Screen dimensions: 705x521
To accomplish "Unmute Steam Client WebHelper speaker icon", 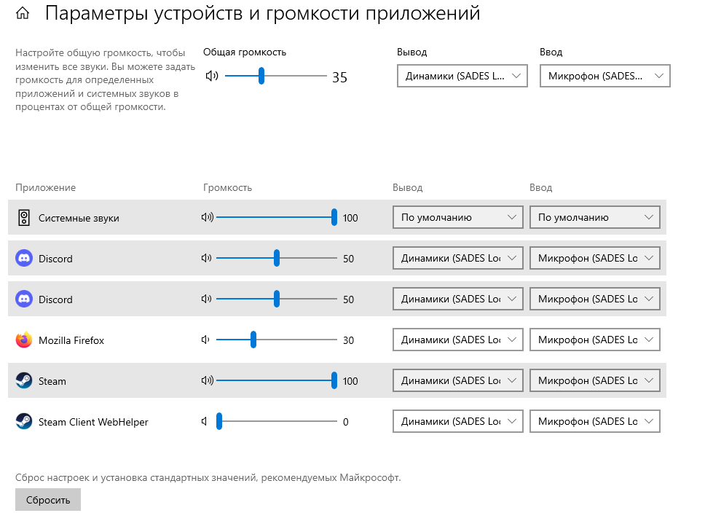I will click(x=204, y=421).
